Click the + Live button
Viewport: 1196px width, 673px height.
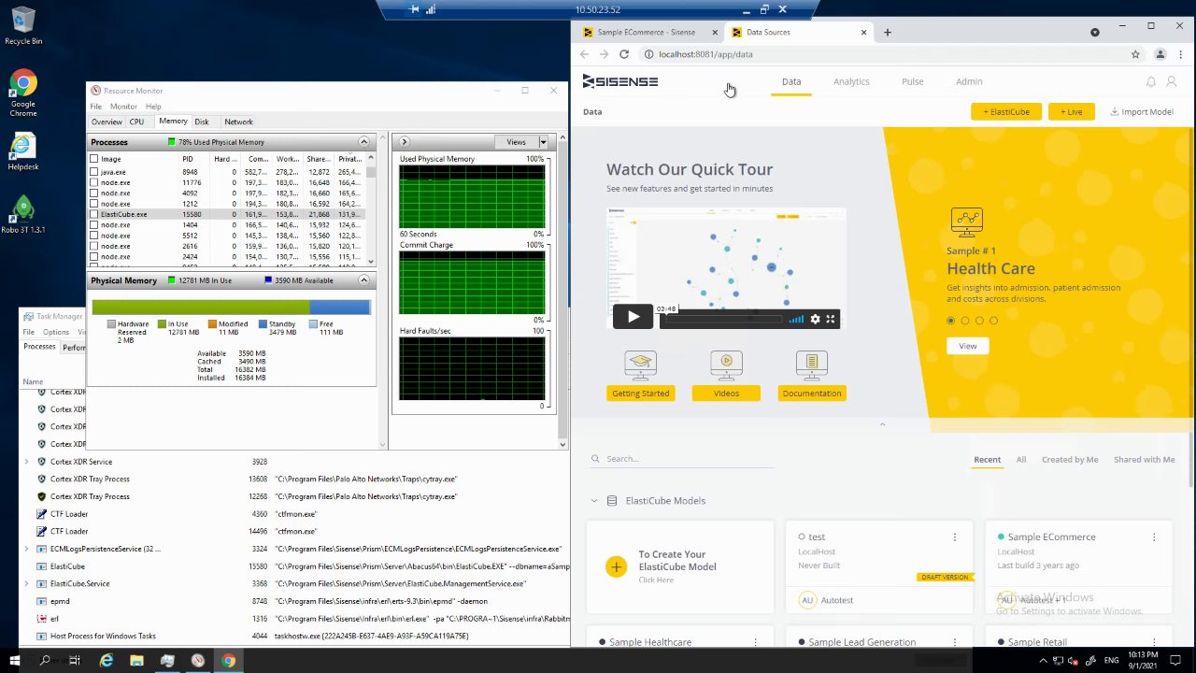[1072, 112]
